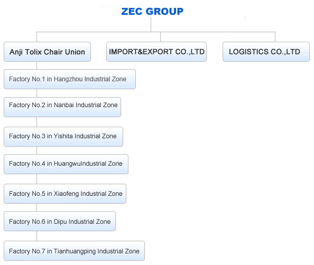Select the Anji Tolix Chair Union box
314x265 pixels.
pos(47,52)
